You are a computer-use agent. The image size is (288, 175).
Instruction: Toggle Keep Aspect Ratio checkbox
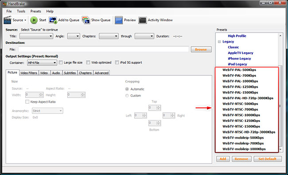coord(27,102)
